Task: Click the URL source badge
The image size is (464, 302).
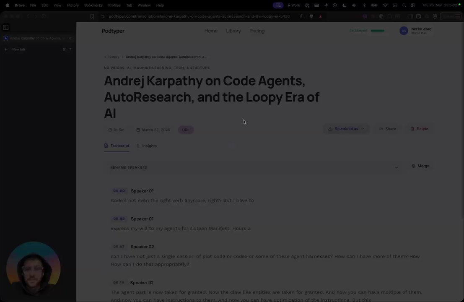Action: (x=186, y=130)
